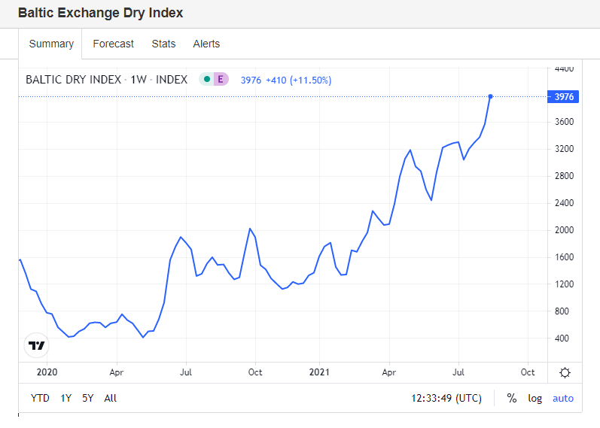Toggle auto scale mode
Viewport: 600px width, 428px height.
coord(563,399)
